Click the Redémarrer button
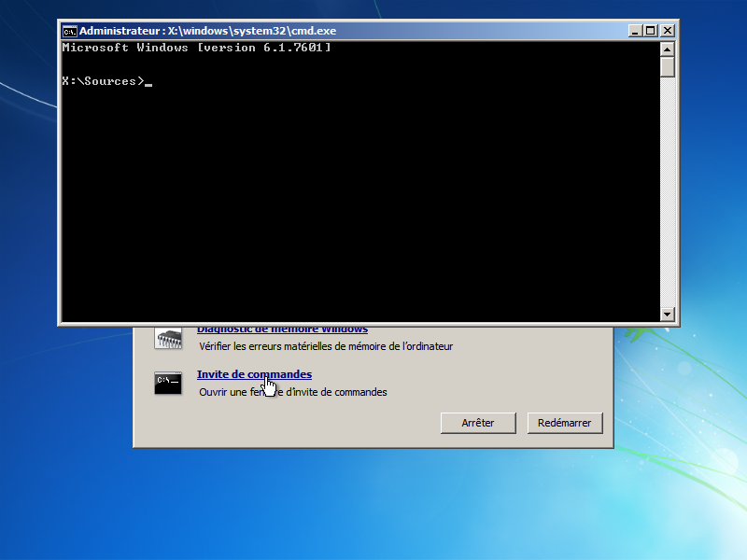The height and width of the screenshot is (560, 747). [x=565, y=423]
